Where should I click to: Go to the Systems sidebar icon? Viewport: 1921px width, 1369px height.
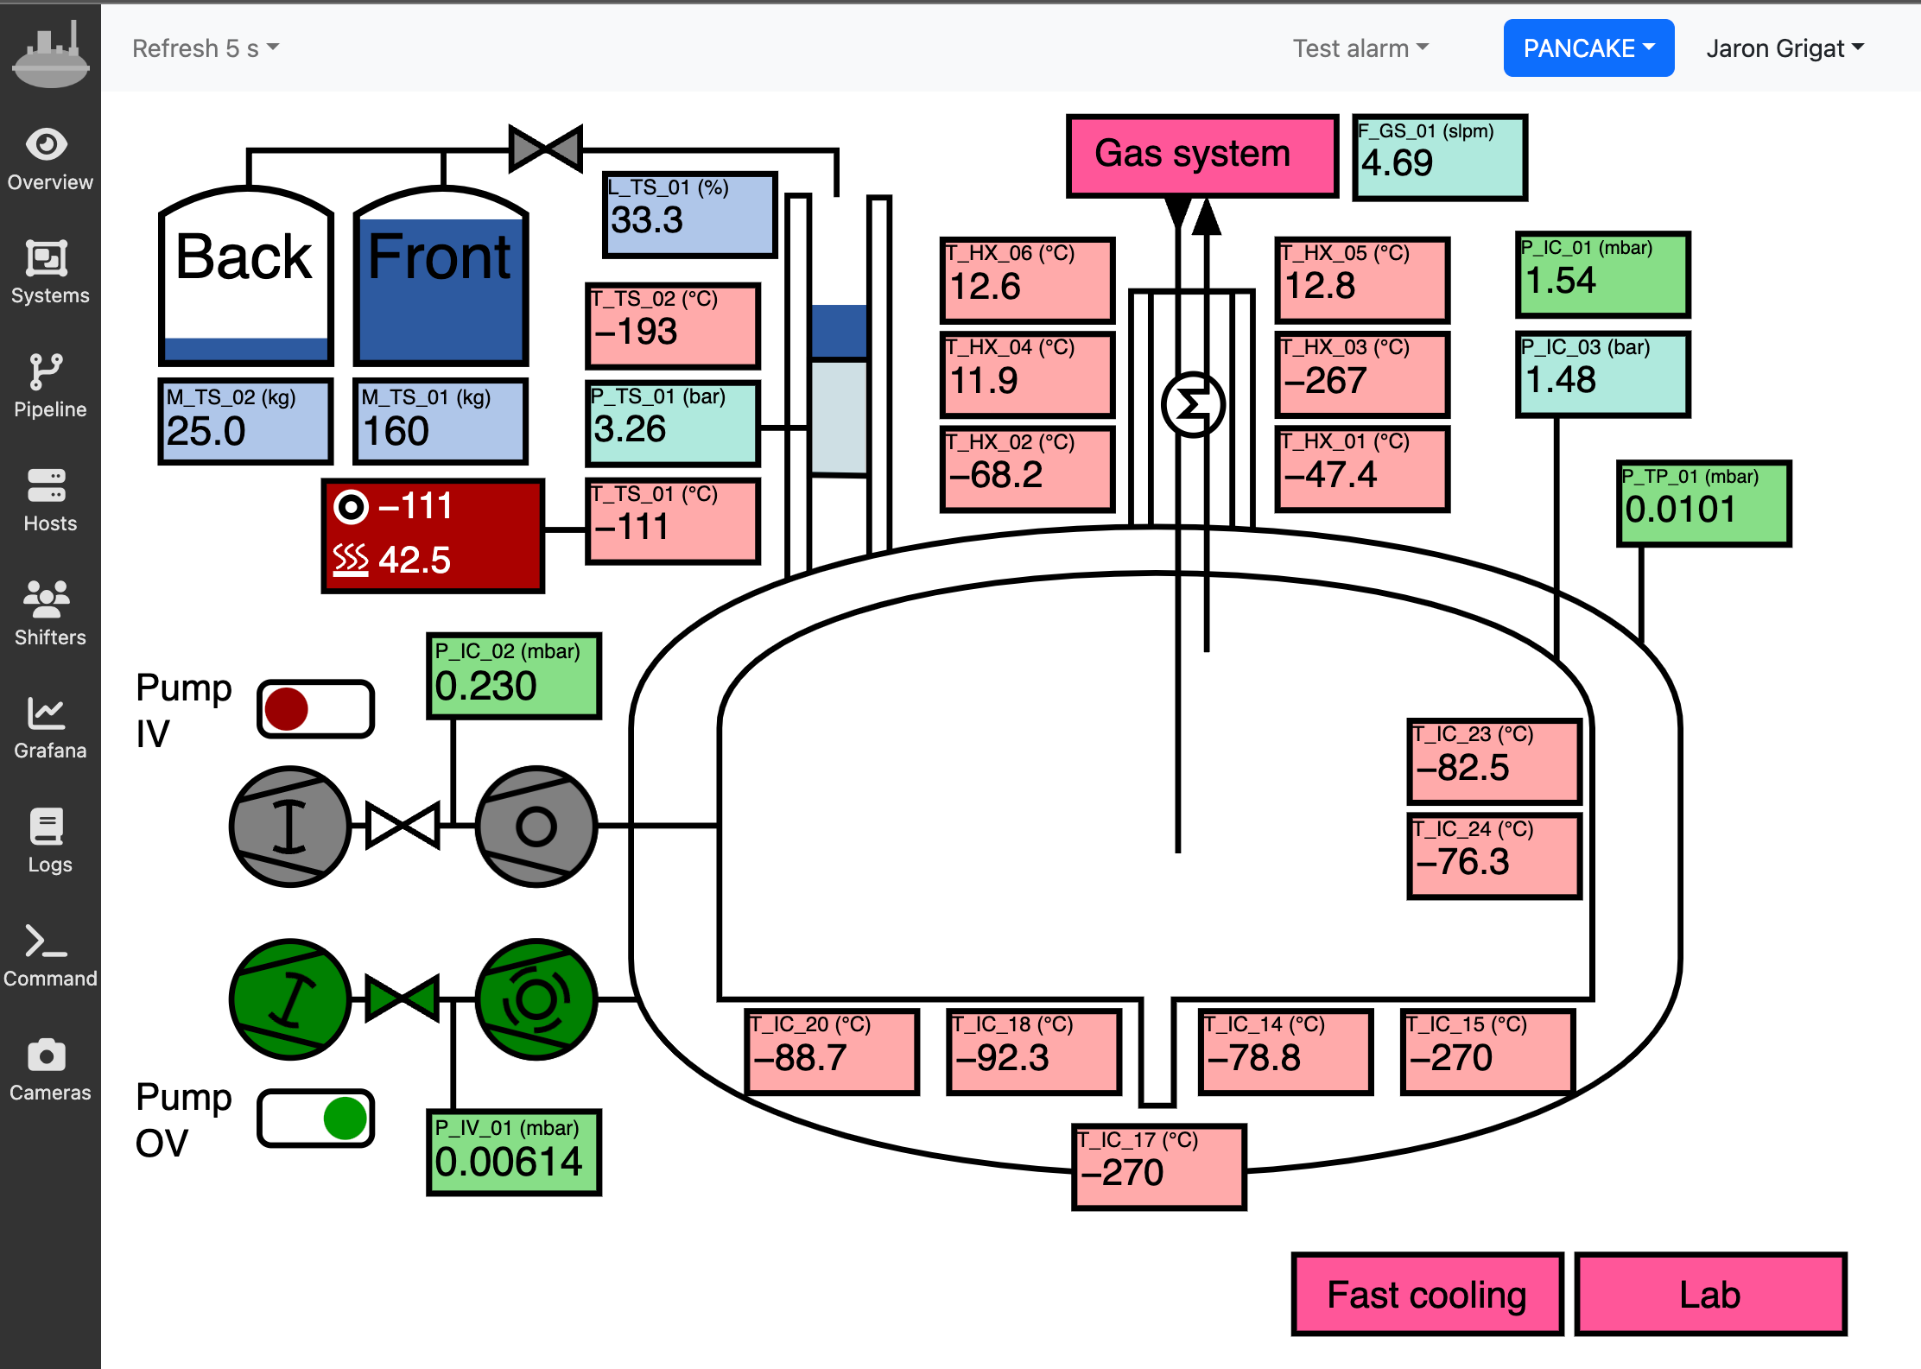(48, 258)
